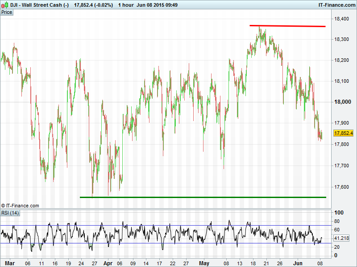Click the © IT-Finance.com copyright text
Viewport: 357px width, 267px height.
[20, 206]
